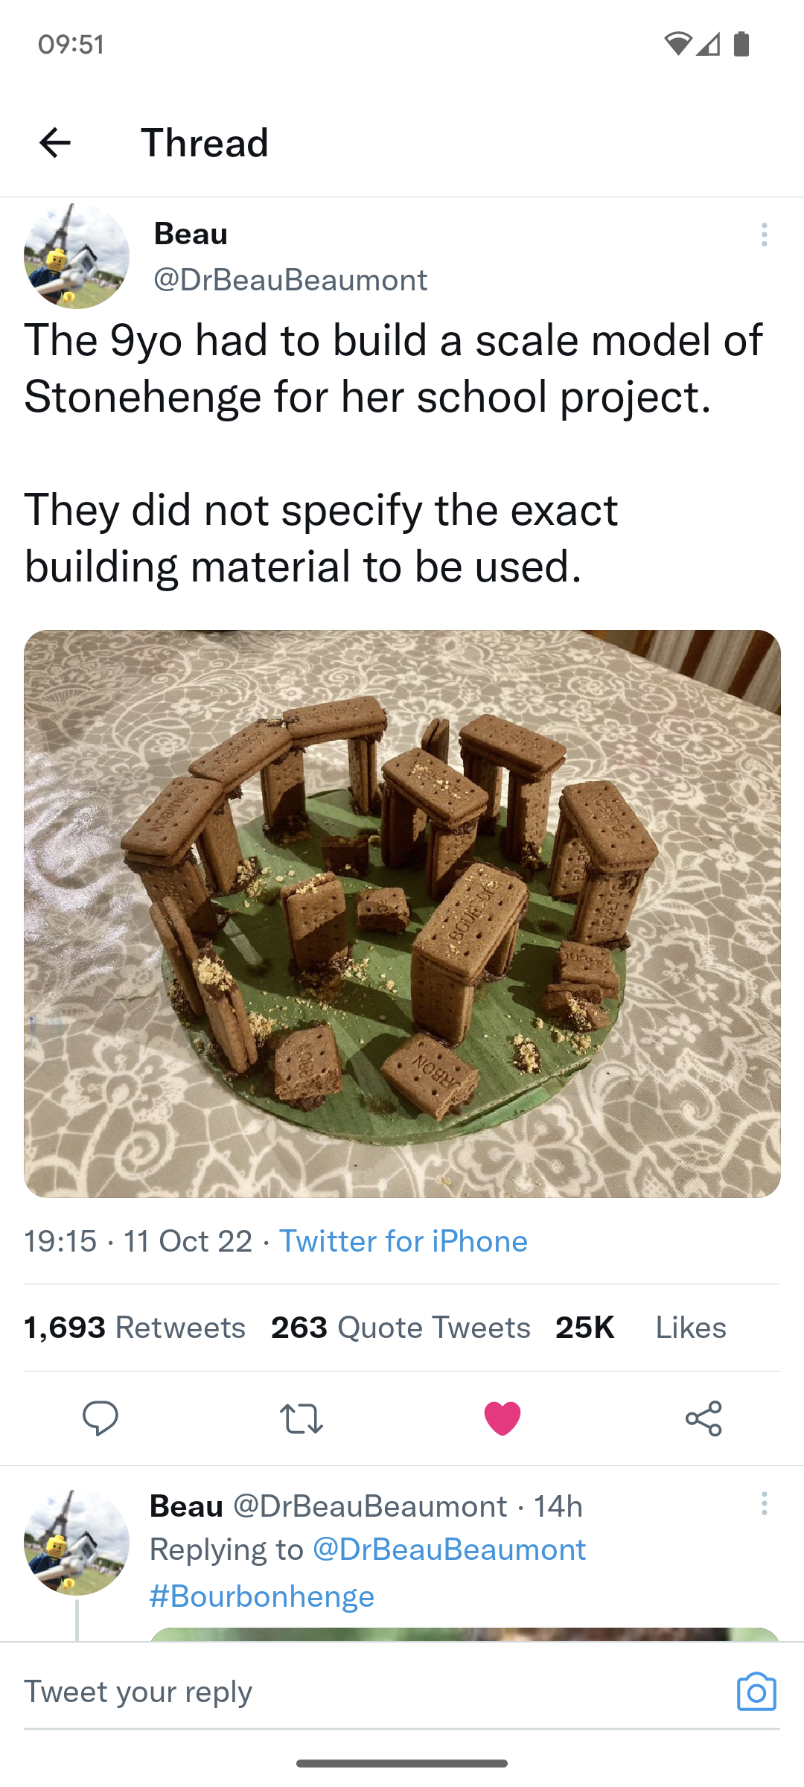
Task: Open Beau's avatar on the reply tweet
Action: coord(77,1542)
